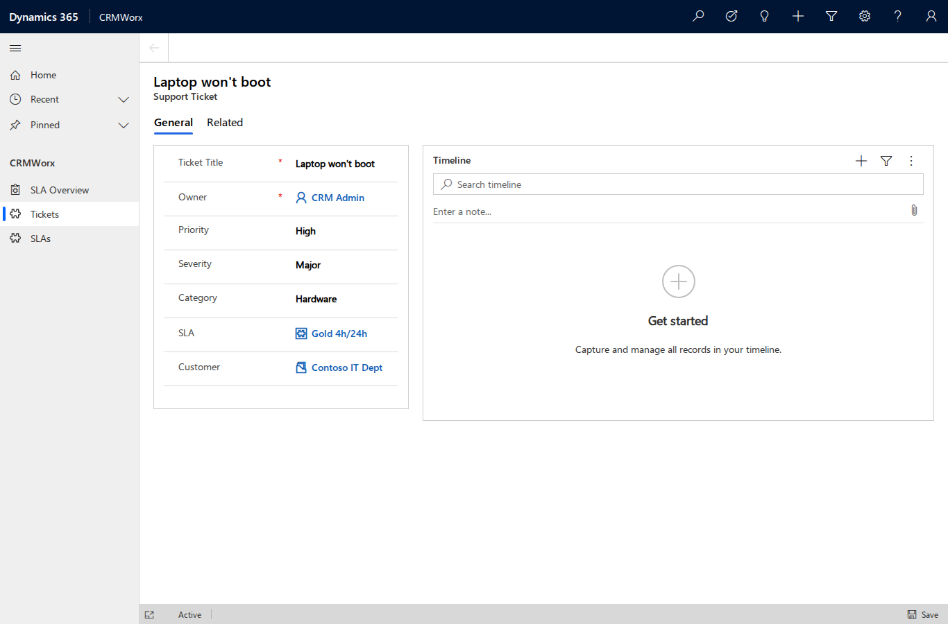Viewport: 948px width, 624px height.
Task: Click the Customer field label
Action: [x=199, y=367]
